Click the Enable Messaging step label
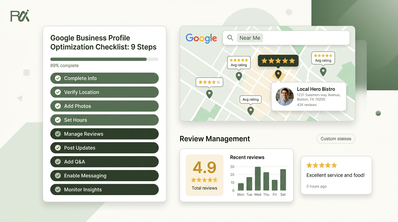The height and width of the screenshot is (222, 398). tap(85, 176)
